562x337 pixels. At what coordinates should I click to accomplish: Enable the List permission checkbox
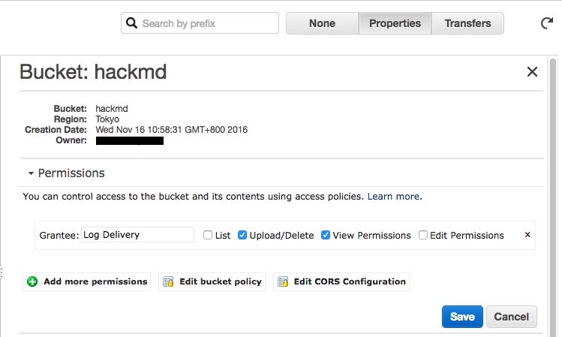coord(208,235)
